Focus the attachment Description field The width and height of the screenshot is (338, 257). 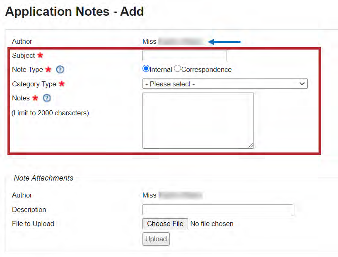[x=217, y=209]
